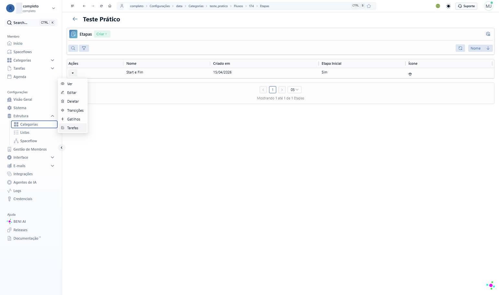The image size is (499, 295).
Task: Open the search magnifier in Etapas toolbar
Action: [73, 48]
